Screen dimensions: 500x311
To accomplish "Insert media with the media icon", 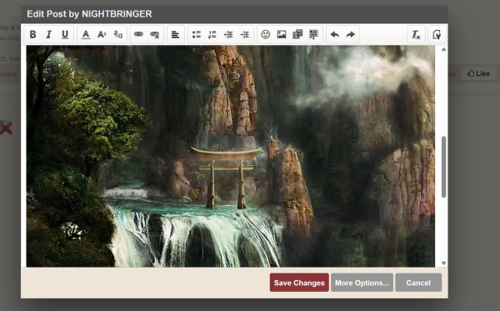I will click(x=297, y=34).
